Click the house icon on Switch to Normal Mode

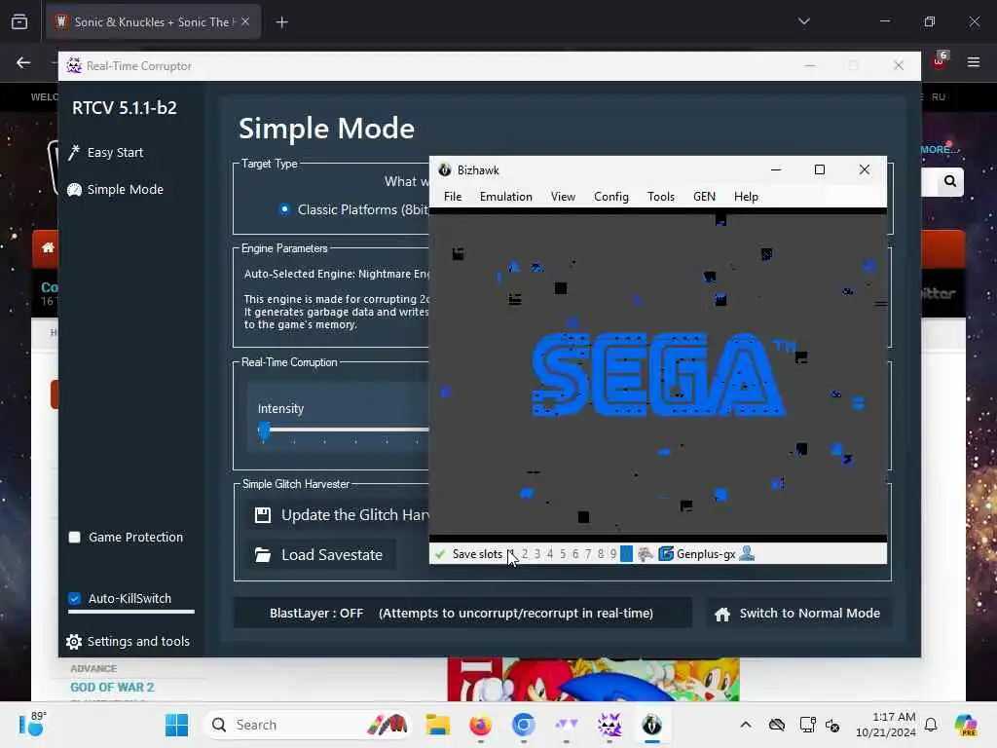(x=722, y=614)
